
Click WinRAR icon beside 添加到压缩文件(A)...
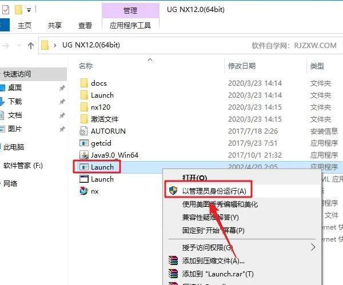point(173,260)
